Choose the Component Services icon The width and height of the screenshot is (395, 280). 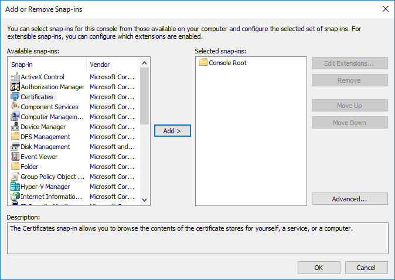pos(15,107)
